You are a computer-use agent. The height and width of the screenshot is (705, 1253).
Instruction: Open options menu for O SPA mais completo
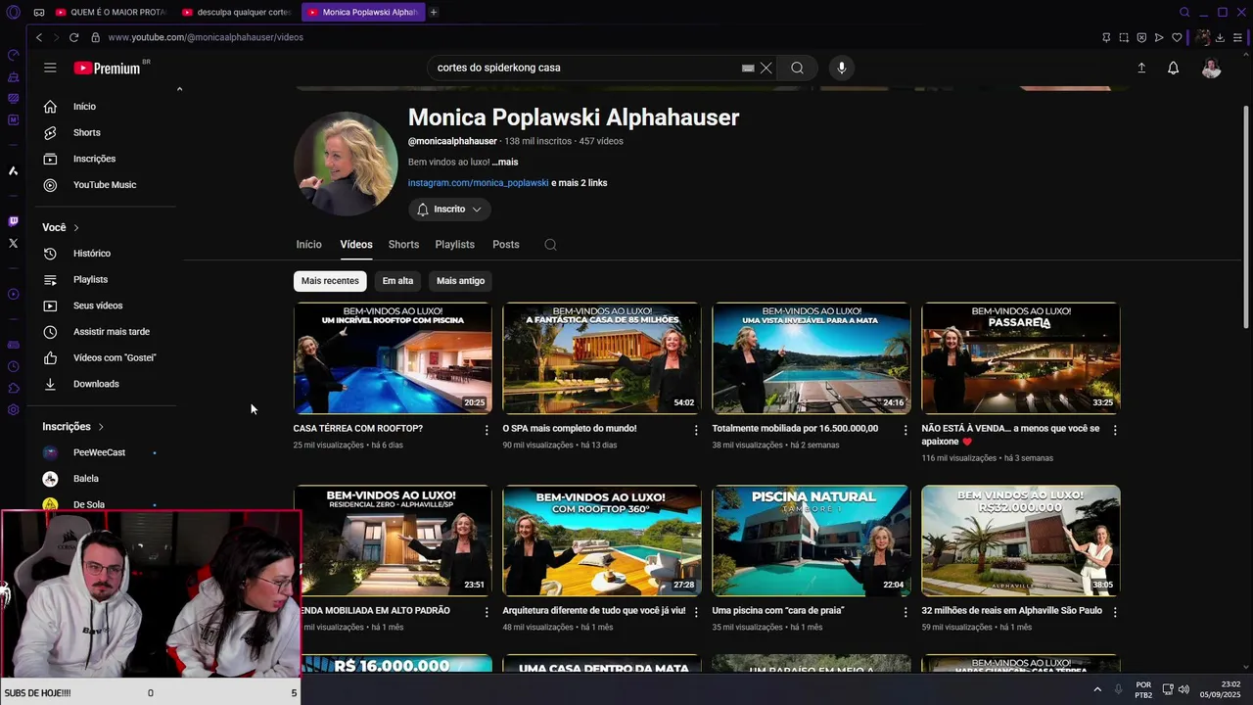(x=696, y=430)
